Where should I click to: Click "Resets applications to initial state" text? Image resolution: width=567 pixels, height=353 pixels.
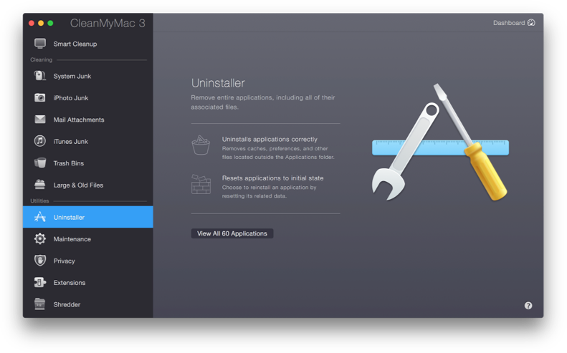tap(272, 178)
